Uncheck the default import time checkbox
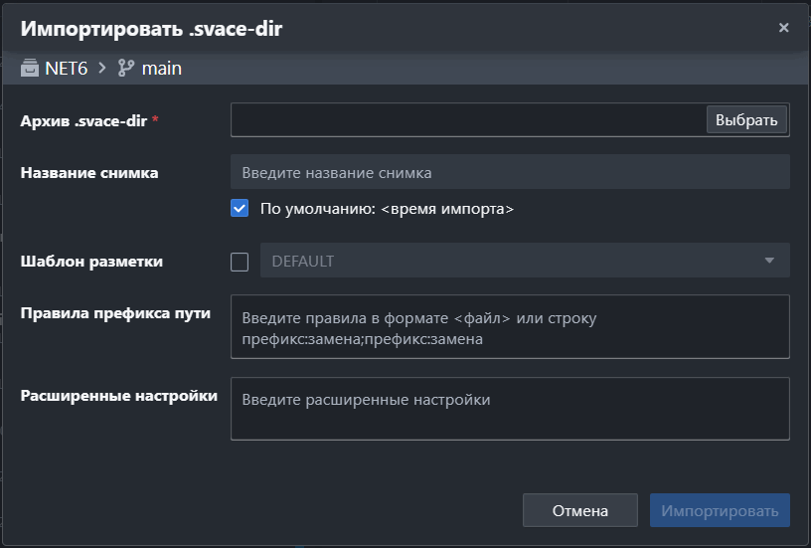Viewport: 811px width, 548px height. tap(240, 208)
